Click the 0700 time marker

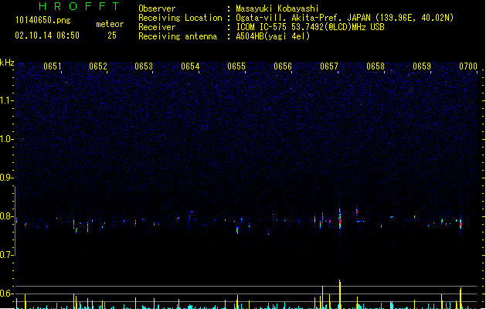(x=468, y=66)
